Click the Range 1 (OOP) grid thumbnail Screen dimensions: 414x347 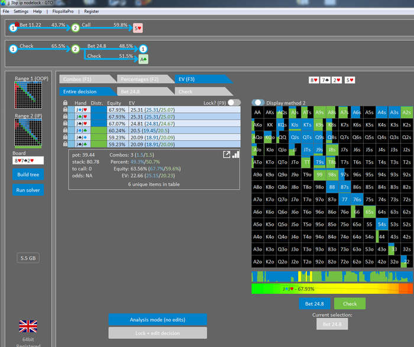28,95
